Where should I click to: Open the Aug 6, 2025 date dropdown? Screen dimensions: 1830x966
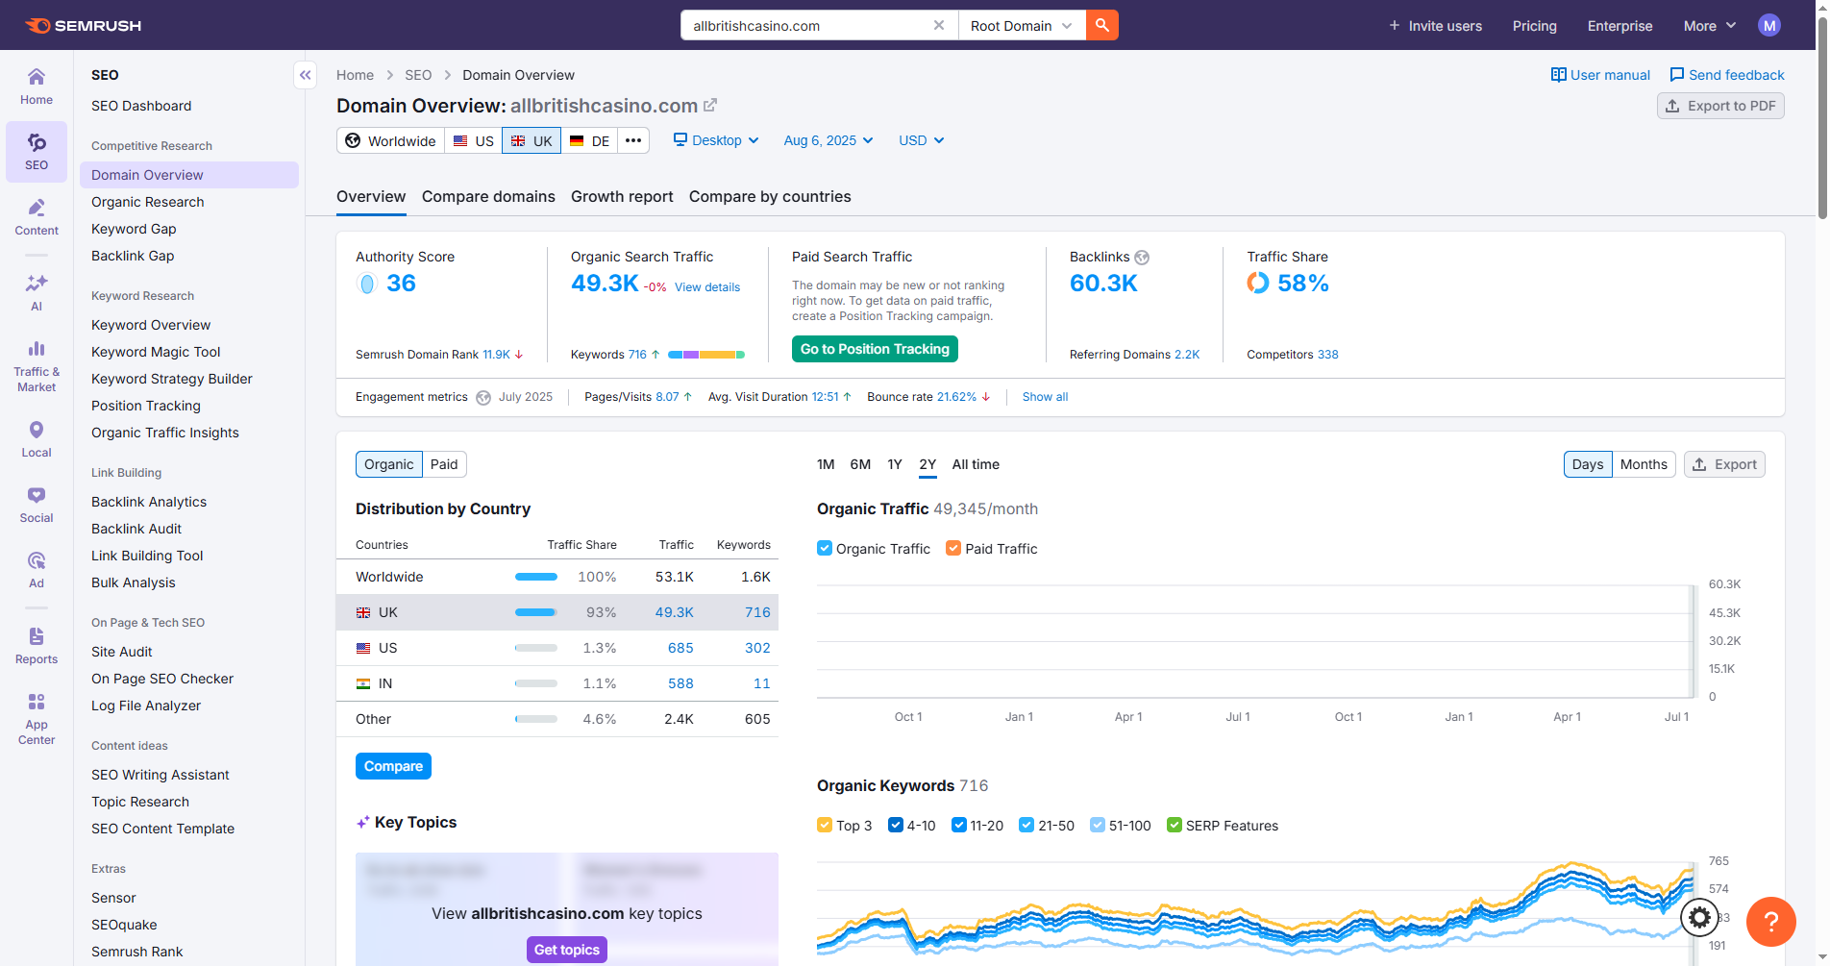tap(828, 140)
